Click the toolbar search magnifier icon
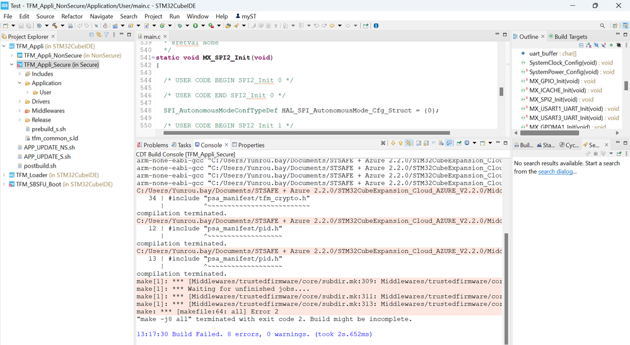This screenshot has width=630, height=345. point(602,26)
